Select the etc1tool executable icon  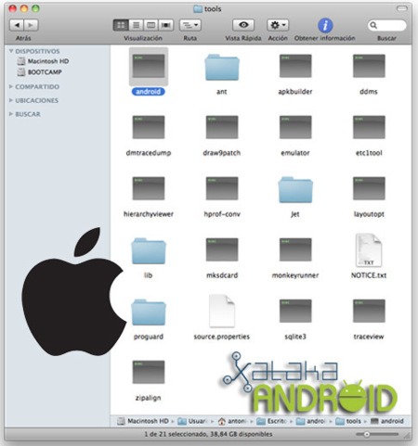click(369, 127)
